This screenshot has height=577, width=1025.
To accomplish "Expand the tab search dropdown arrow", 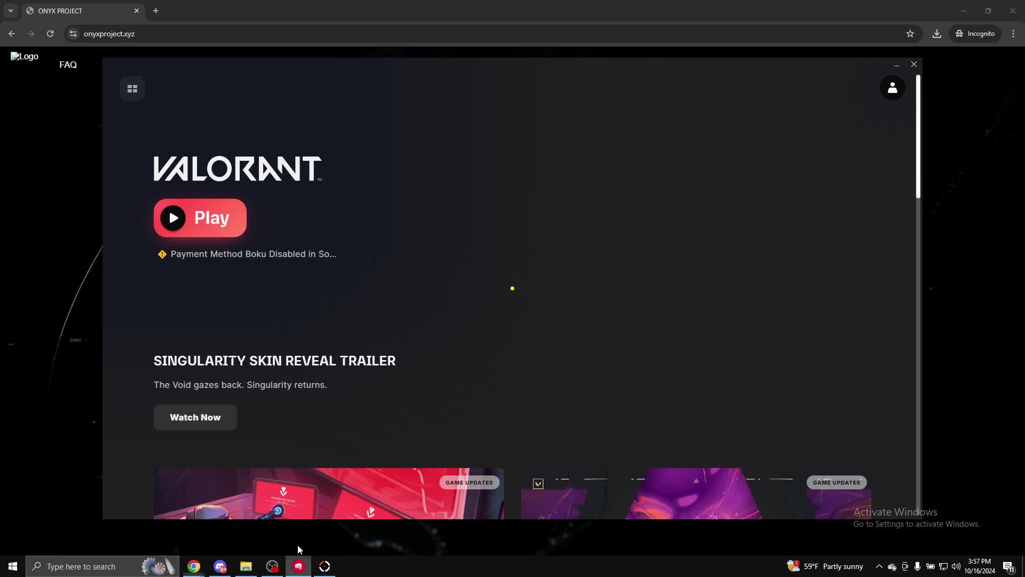I will (11, 11).
